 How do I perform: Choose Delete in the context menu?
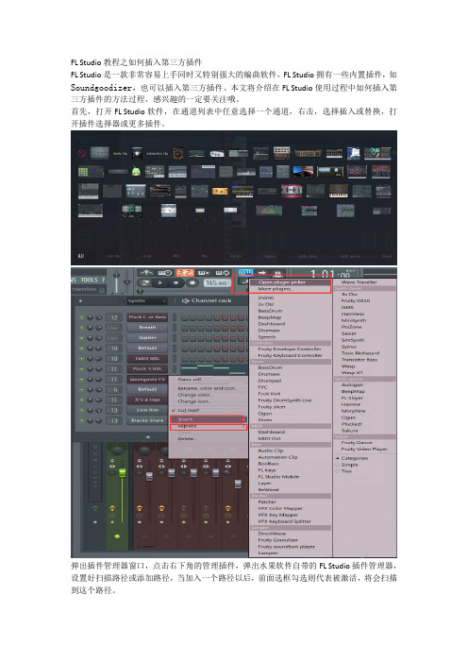186,439
